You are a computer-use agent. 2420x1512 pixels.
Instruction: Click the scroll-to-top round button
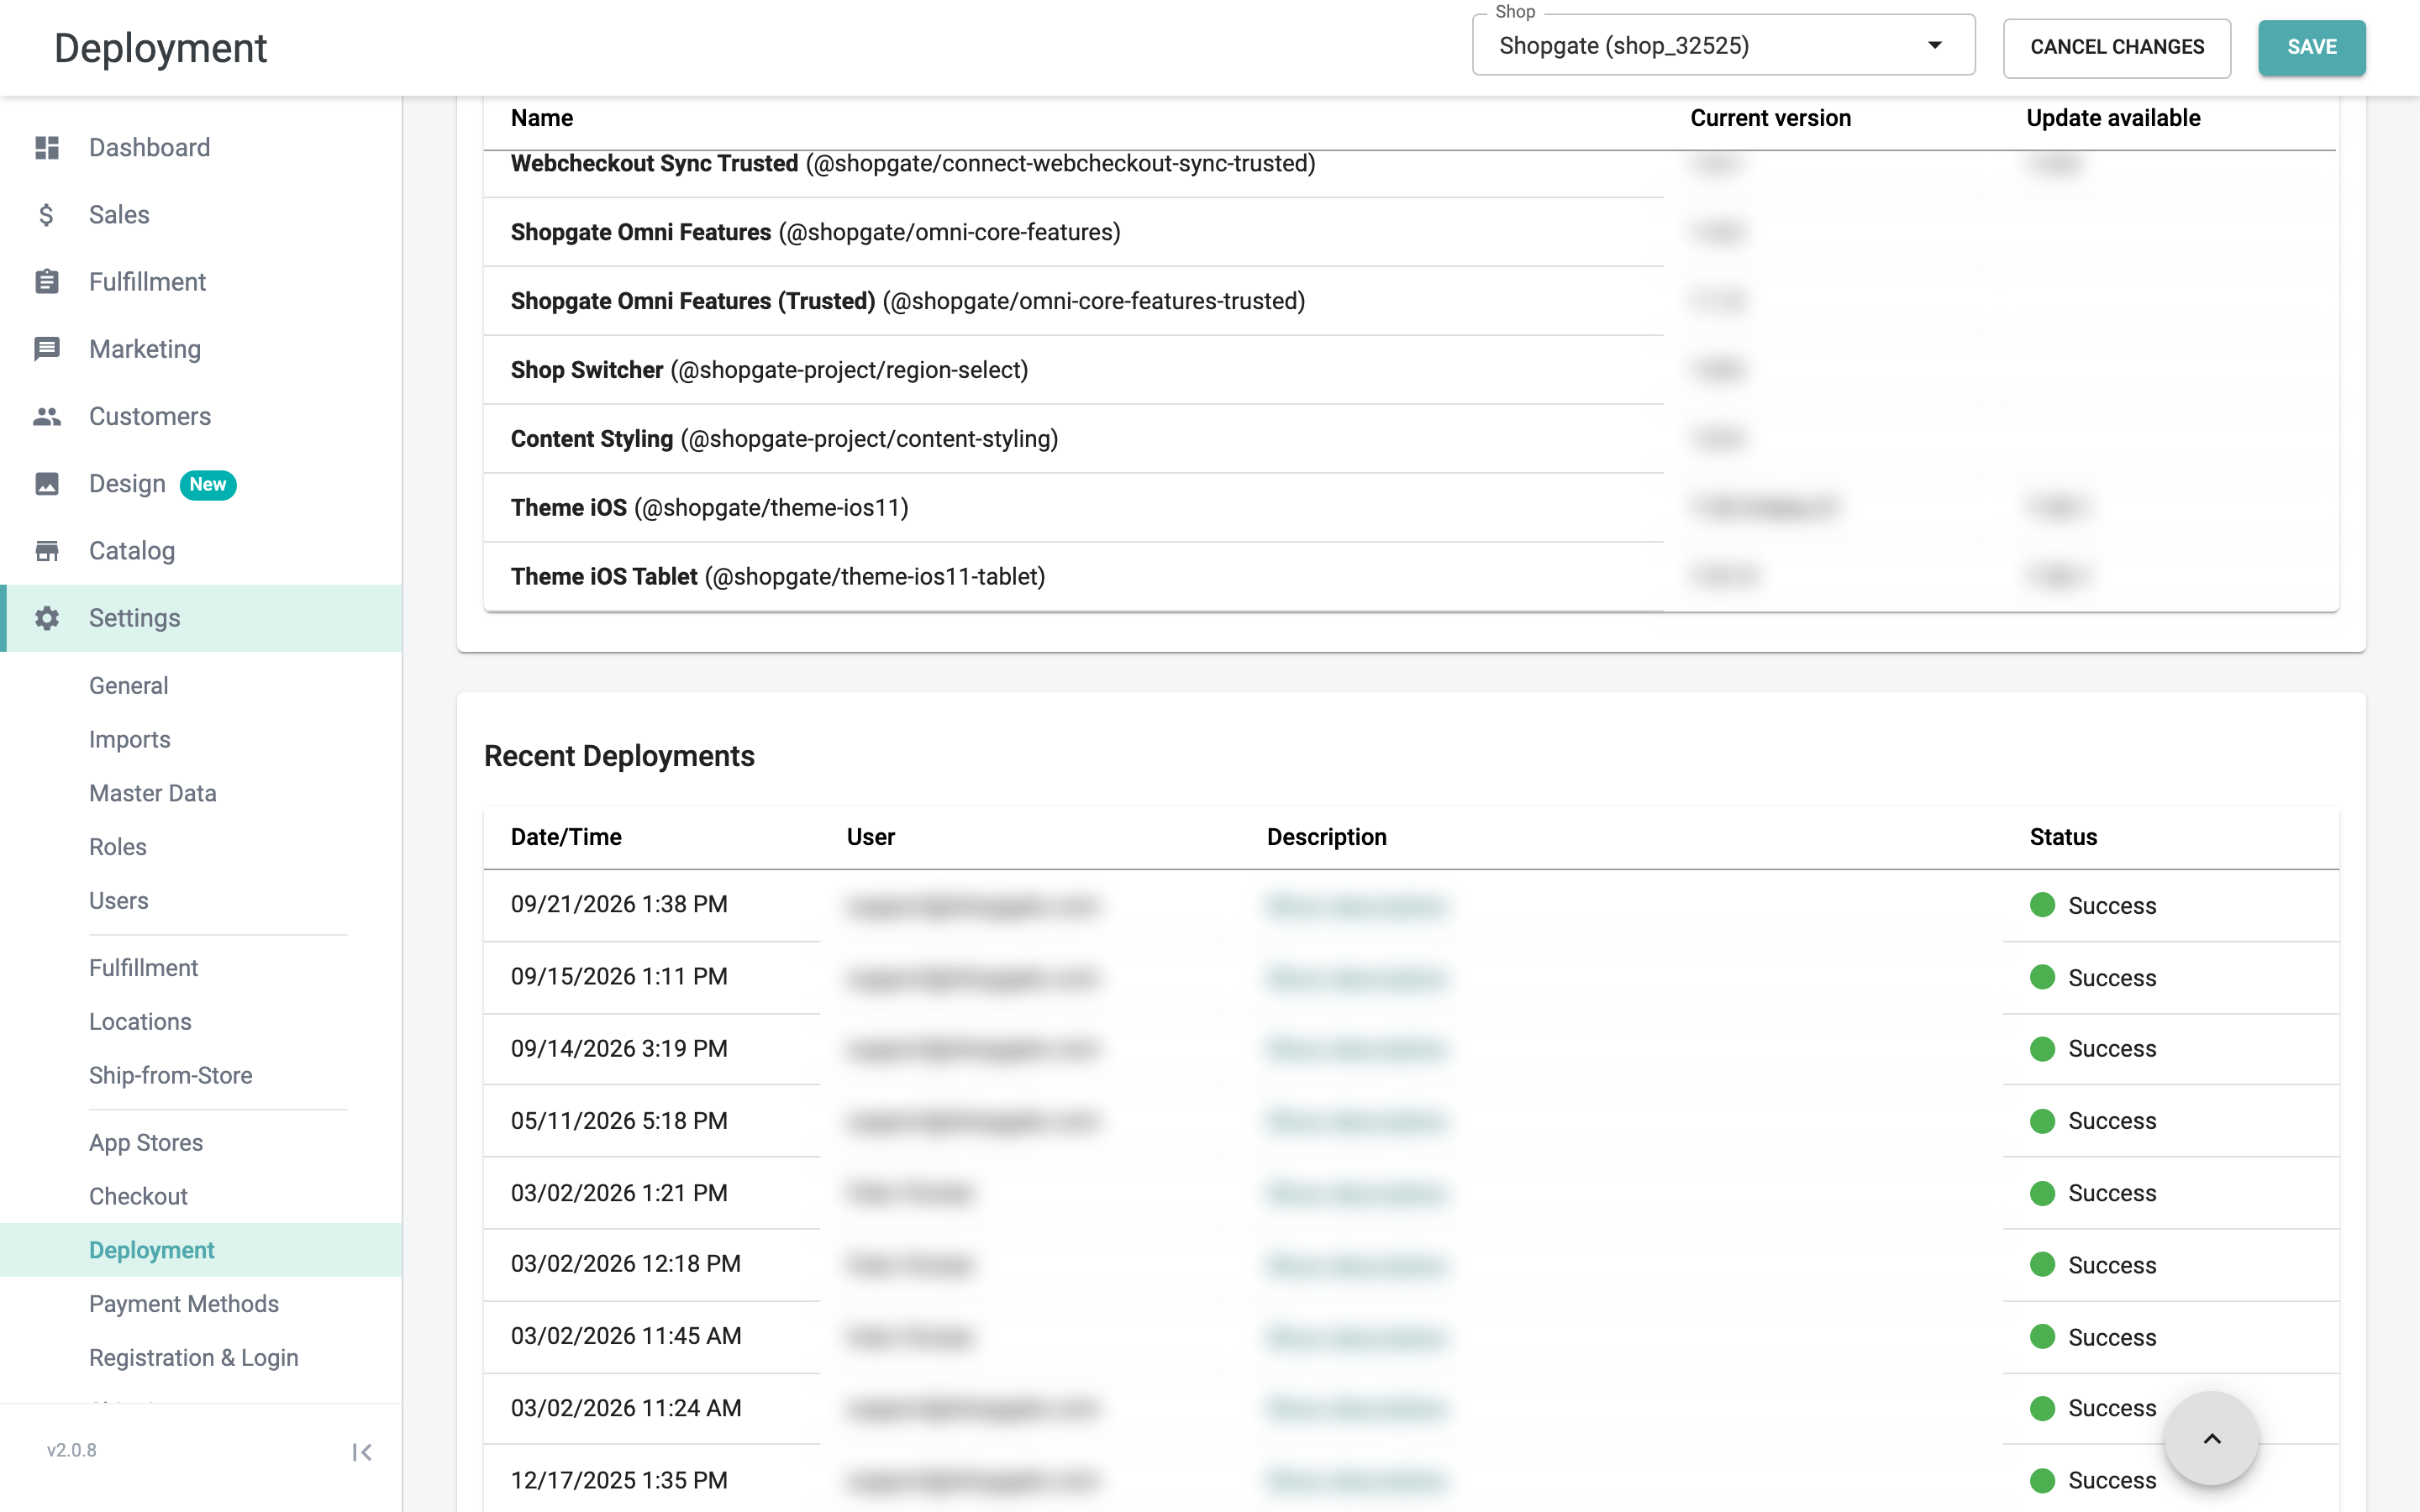(x=2211, y=1439)
